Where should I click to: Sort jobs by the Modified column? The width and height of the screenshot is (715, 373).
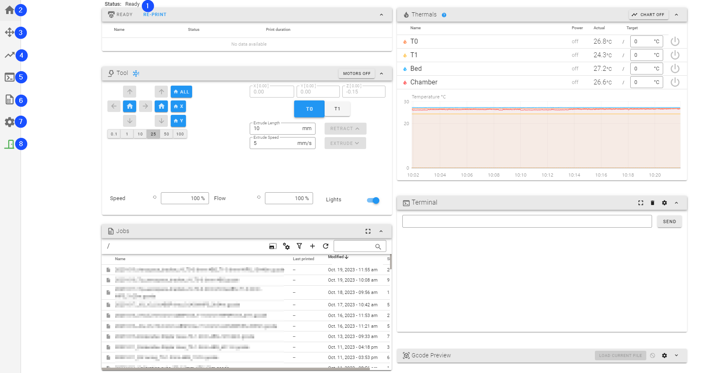[x=338, y=257]
